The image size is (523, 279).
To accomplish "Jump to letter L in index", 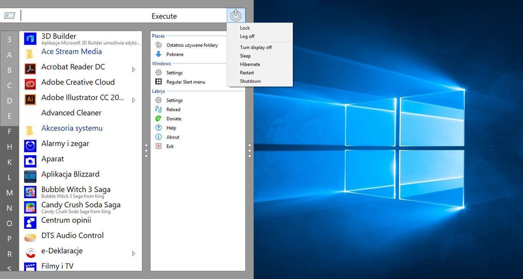I will (10, 177).
